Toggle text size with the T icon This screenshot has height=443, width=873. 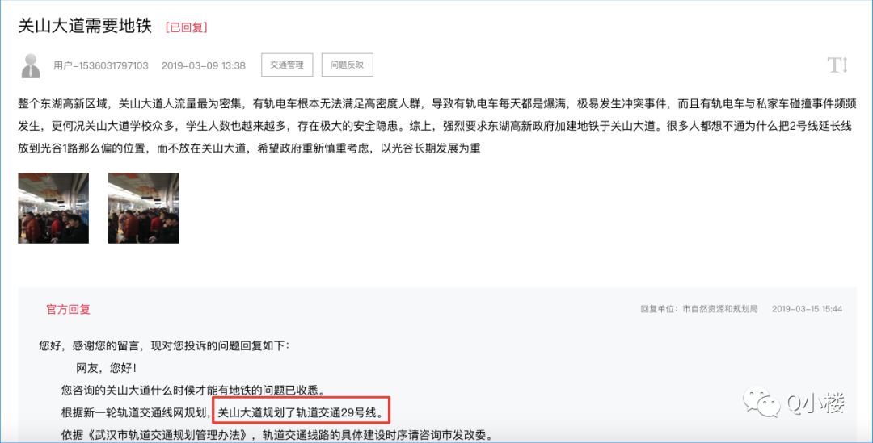click(837, 65)
